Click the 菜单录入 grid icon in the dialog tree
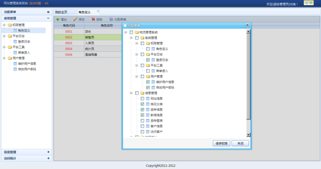The image size is (321, 169). click(x=153, y=71)
